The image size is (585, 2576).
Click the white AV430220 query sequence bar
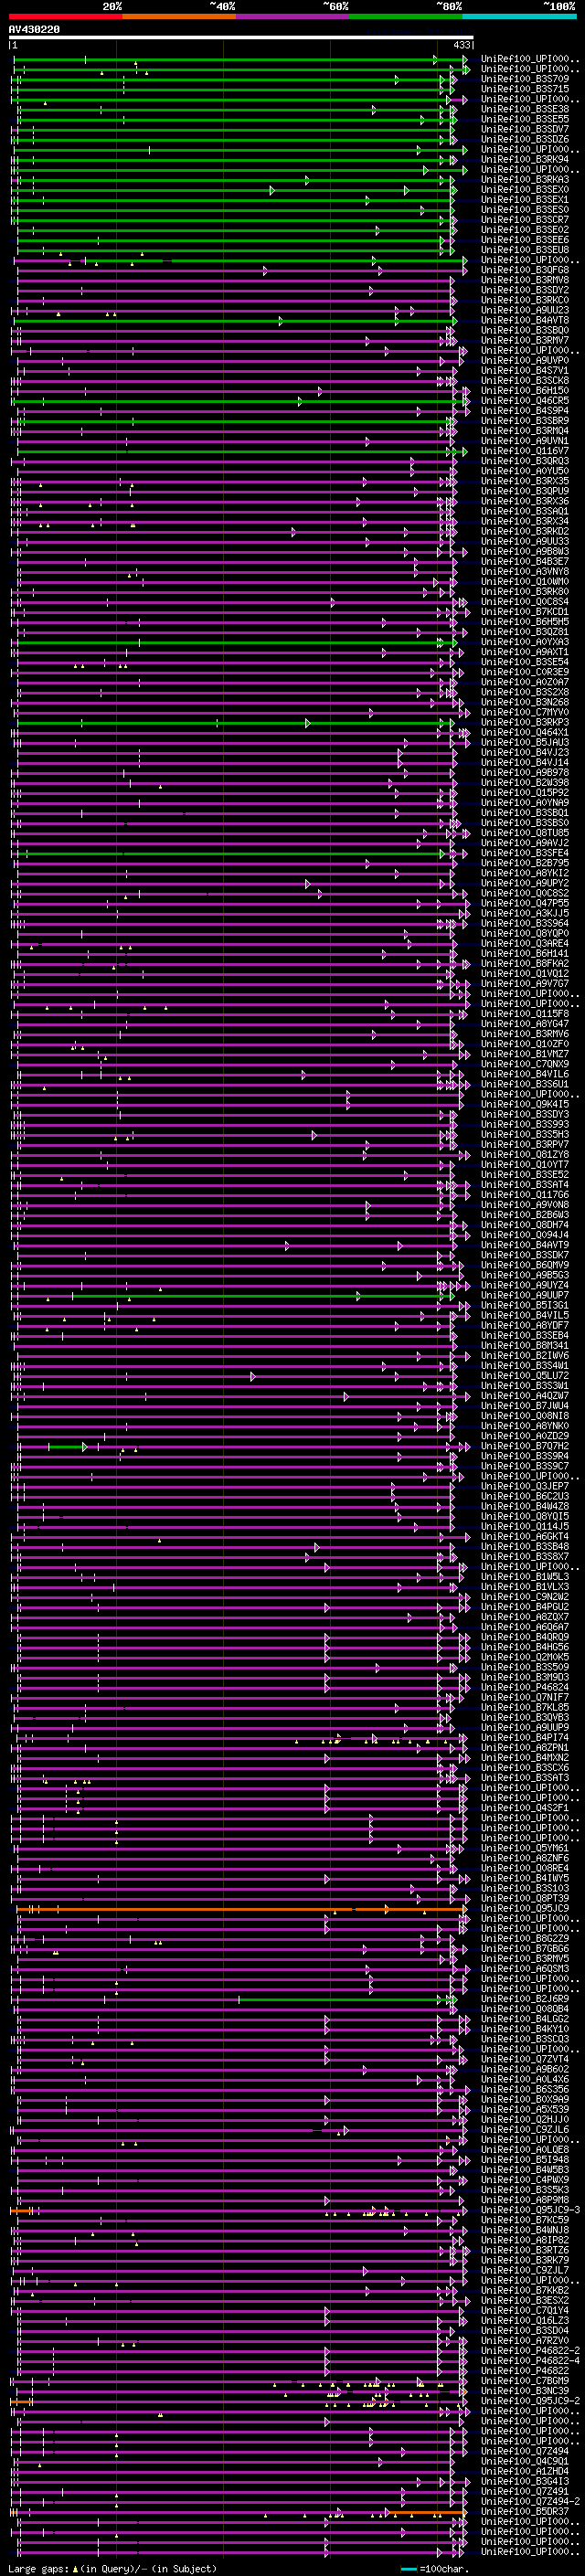[x=241, y=37]
